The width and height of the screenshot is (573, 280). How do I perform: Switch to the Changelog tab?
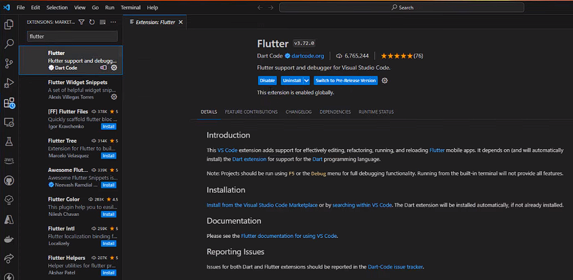(x=299, y=112)
